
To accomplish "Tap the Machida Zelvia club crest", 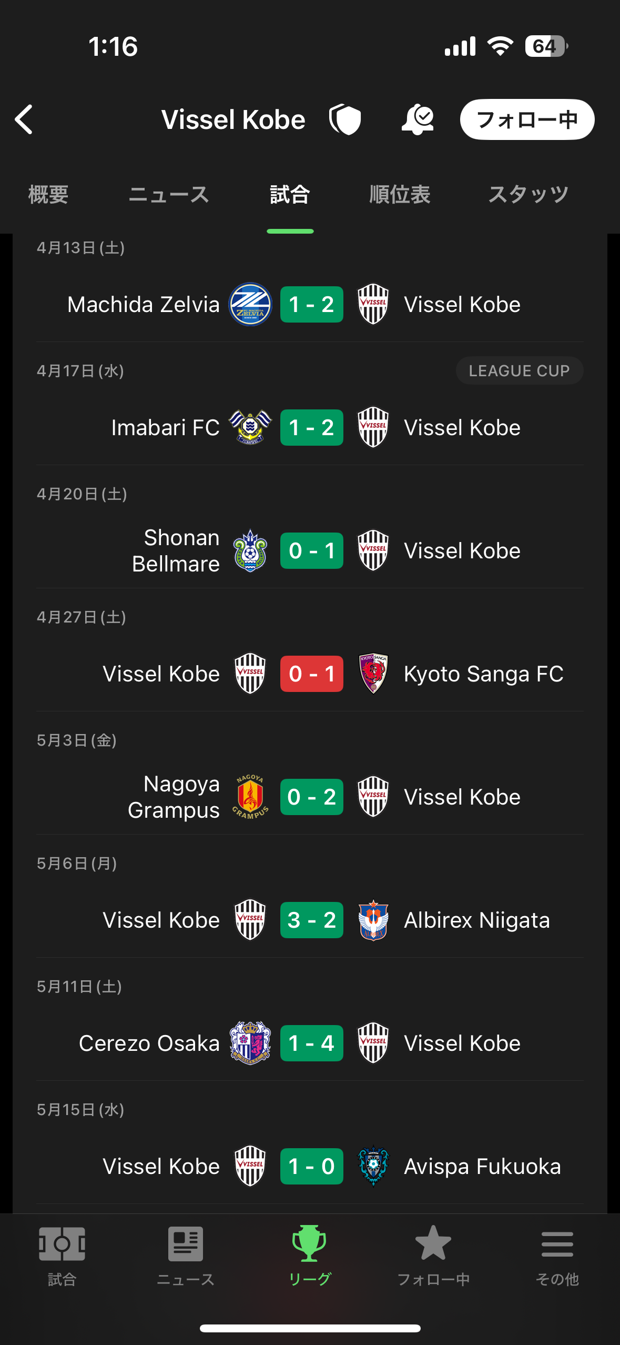I will coord(250,304).
